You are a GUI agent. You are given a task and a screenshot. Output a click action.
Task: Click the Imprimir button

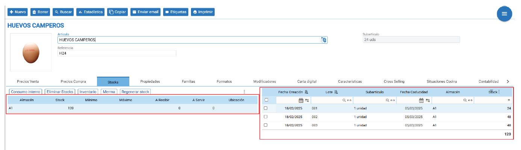coord(203,12)
